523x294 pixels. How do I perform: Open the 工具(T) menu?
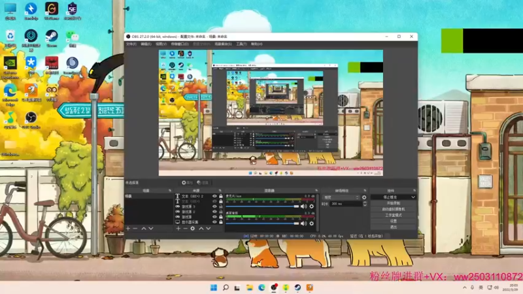click(241, 44)
